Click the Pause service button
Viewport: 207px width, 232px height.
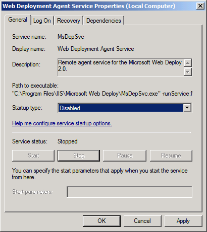(125, 156)
